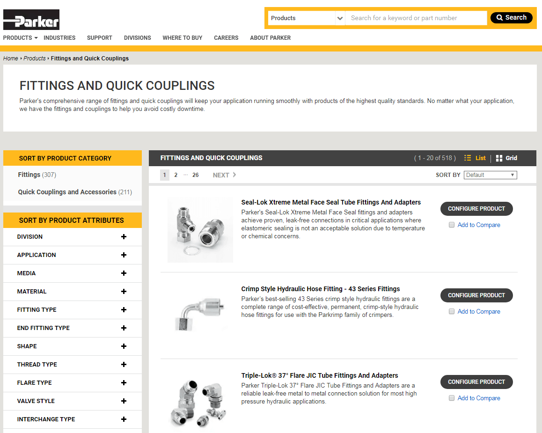Expand the APPLICATION attribute plus icon
This screenshot has width=542, height=433.
[x=124, y=255]
